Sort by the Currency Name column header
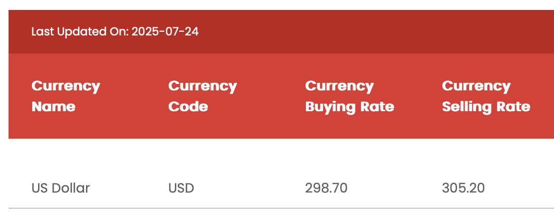Viewport: 554px width, 212px height. pos(66,96)
